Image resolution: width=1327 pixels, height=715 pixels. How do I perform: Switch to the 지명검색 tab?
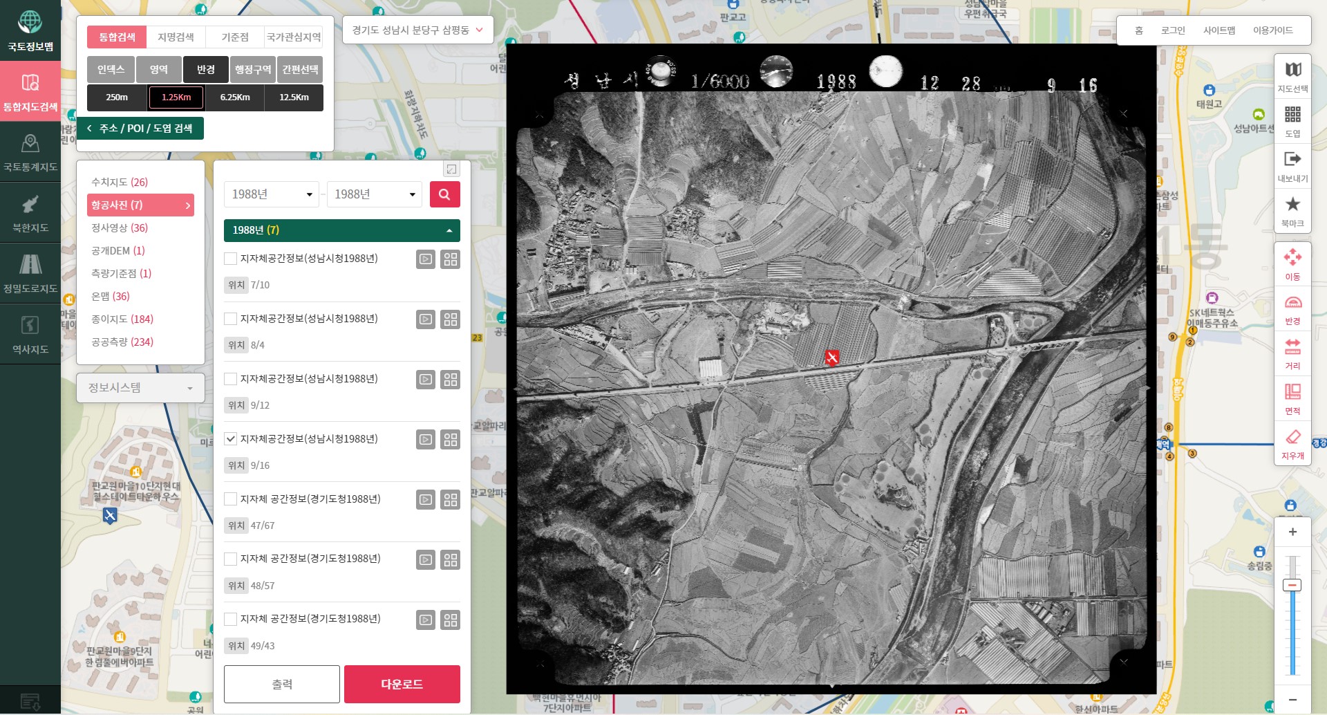176,37
